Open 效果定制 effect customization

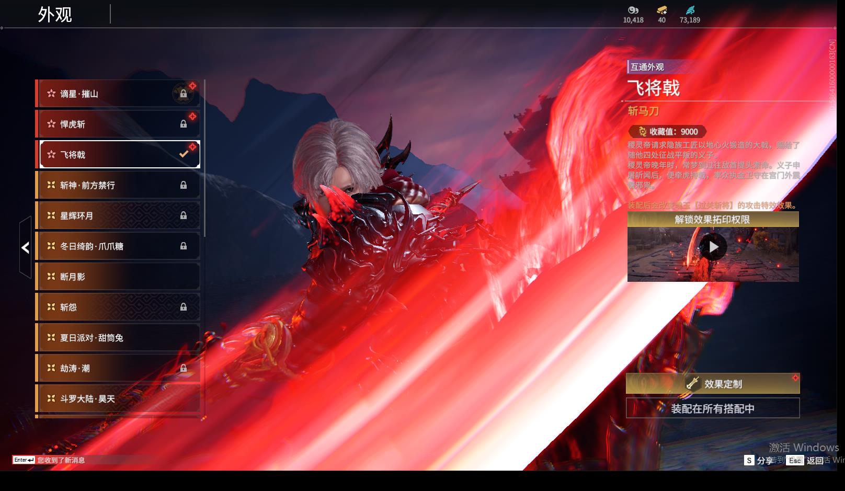(x=712, y=384)
